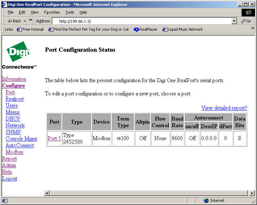
Task: Open the AutoConnect settings link
Action: tap(20, 145)
